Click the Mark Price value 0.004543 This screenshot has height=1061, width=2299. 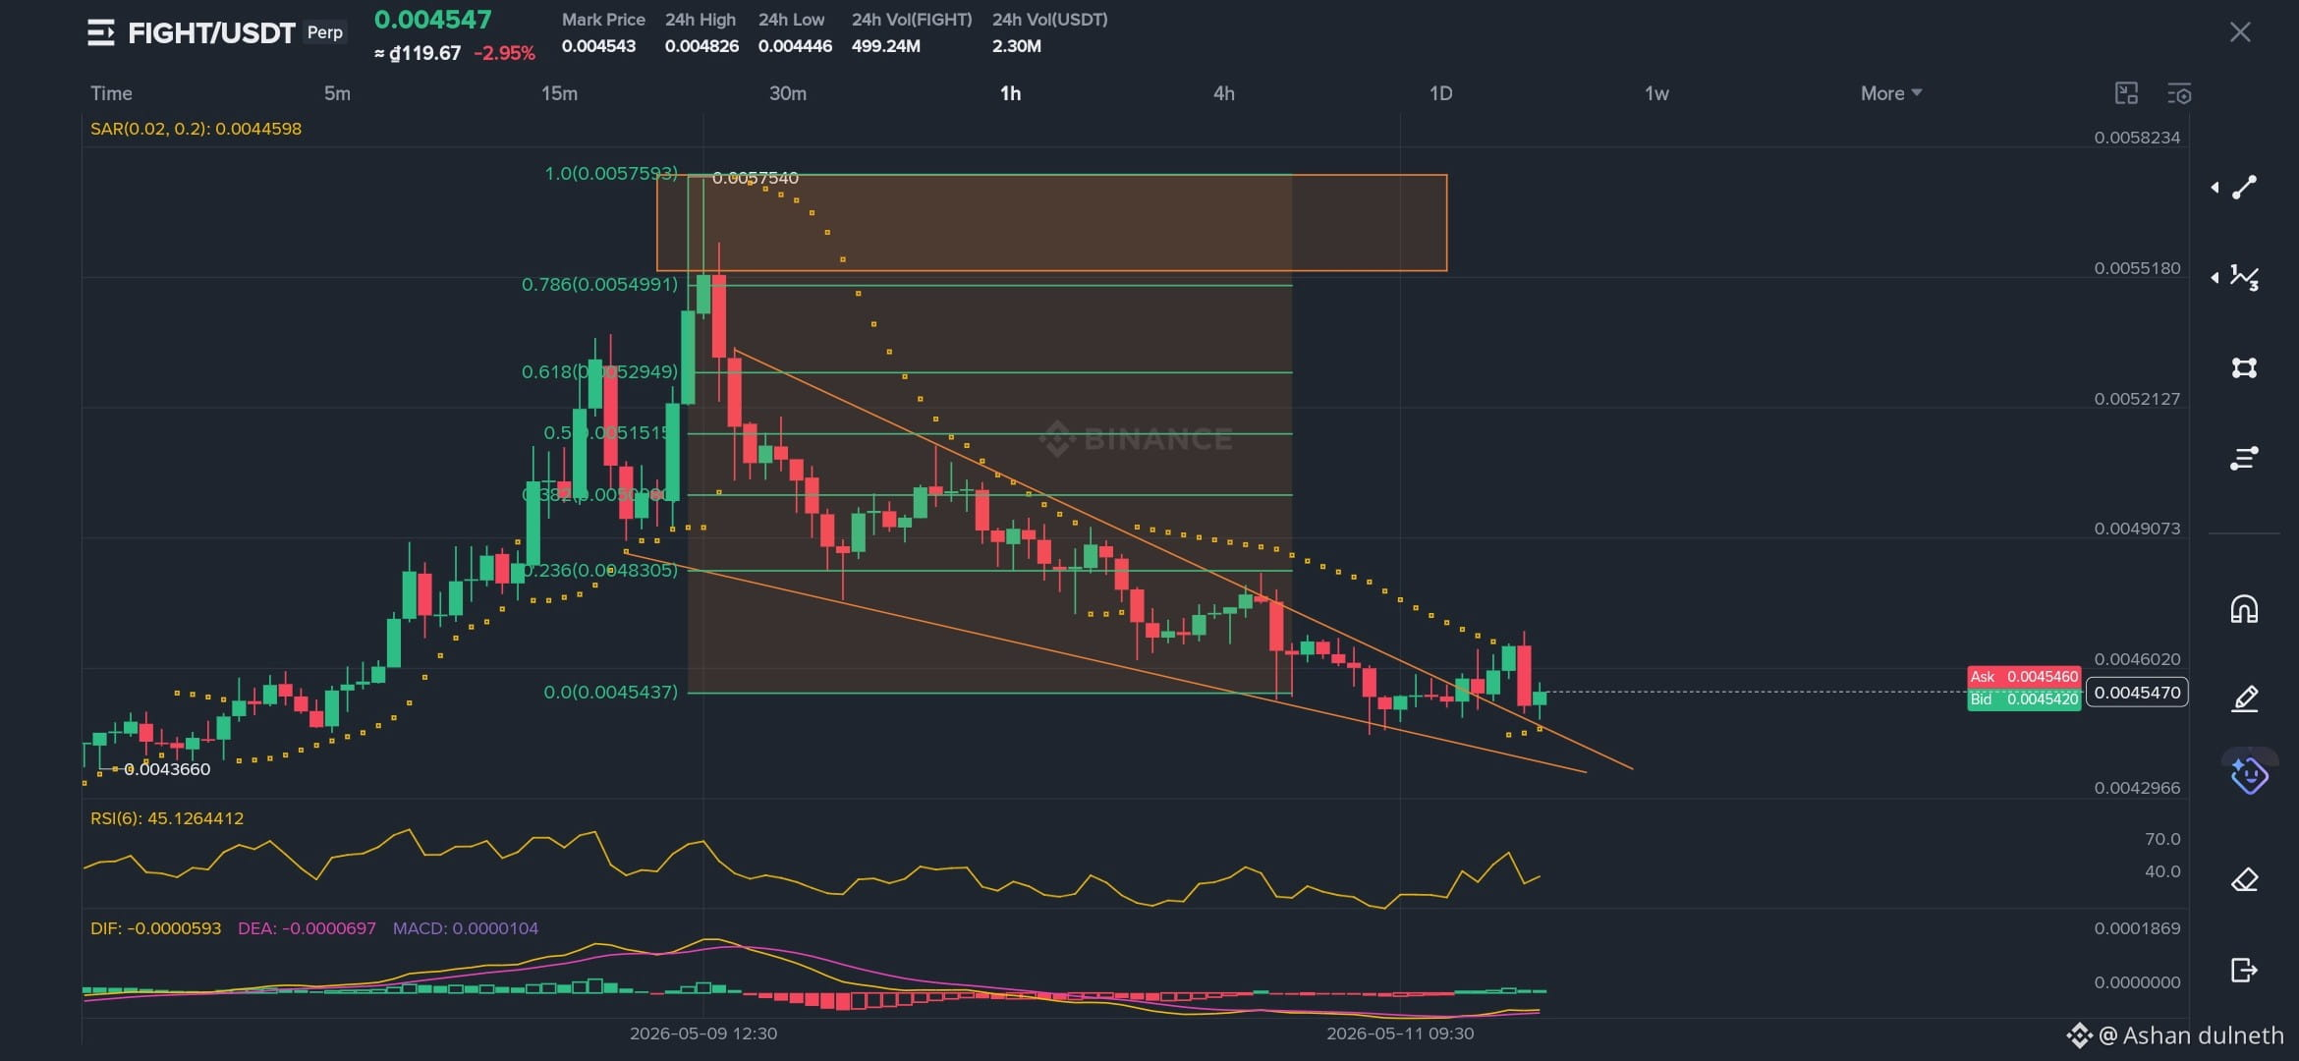pos(598,46)
